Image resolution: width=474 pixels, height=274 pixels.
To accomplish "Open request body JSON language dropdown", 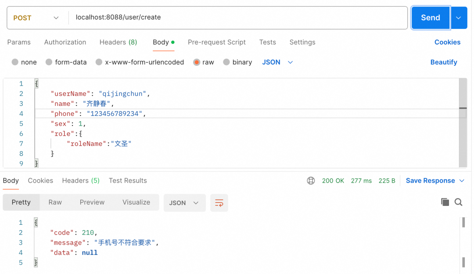I will click(277, 62).
